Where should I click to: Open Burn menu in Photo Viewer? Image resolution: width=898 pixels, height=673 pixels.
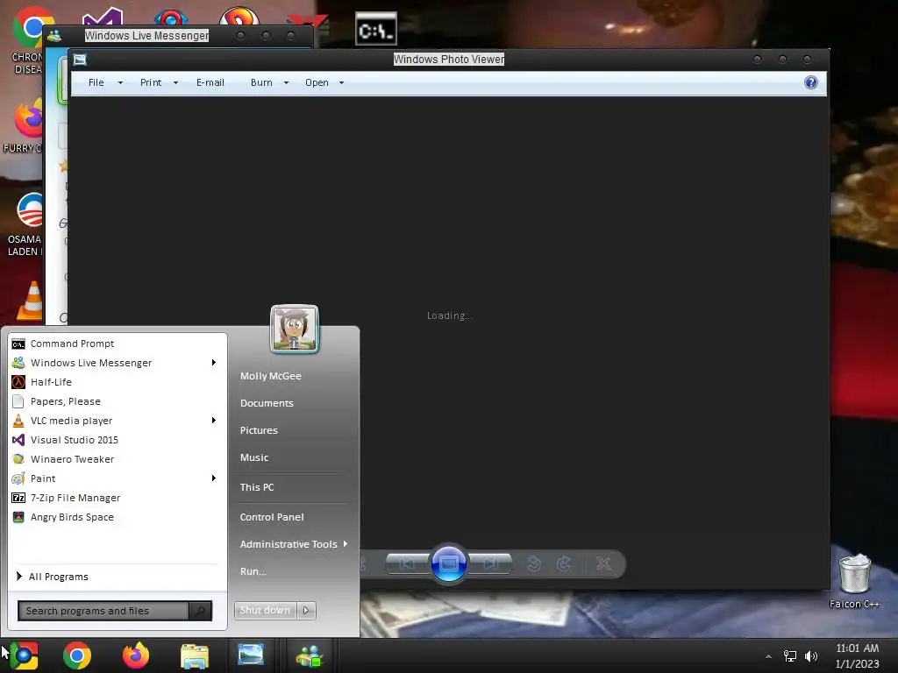pos(269,83)
